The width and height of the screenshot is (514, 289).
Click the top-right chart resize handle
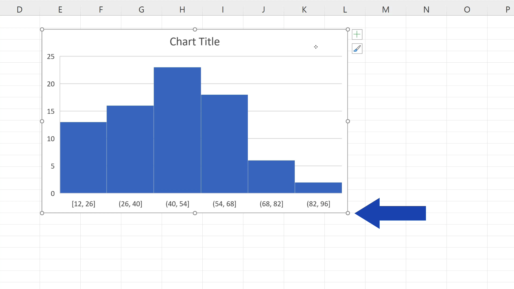tap(347, 29)
